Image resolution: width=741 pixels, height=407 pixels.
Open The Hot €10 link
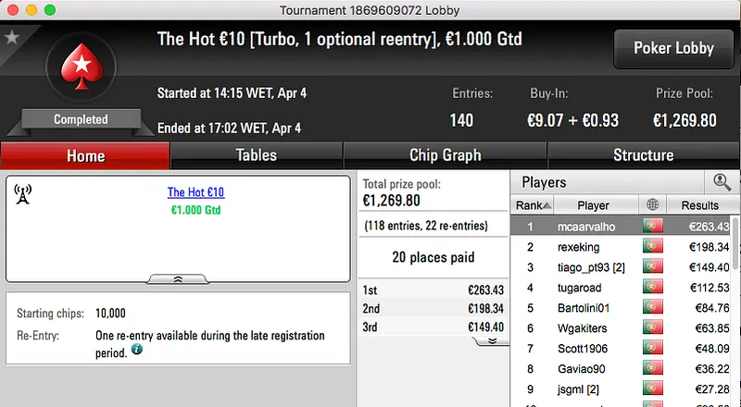[195, 192]
